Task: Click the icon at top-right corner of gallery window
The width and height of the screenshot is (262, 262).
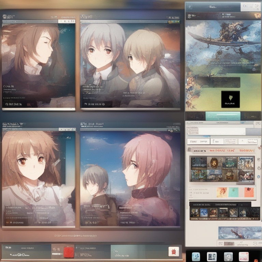Action: [x=258, y=123]
